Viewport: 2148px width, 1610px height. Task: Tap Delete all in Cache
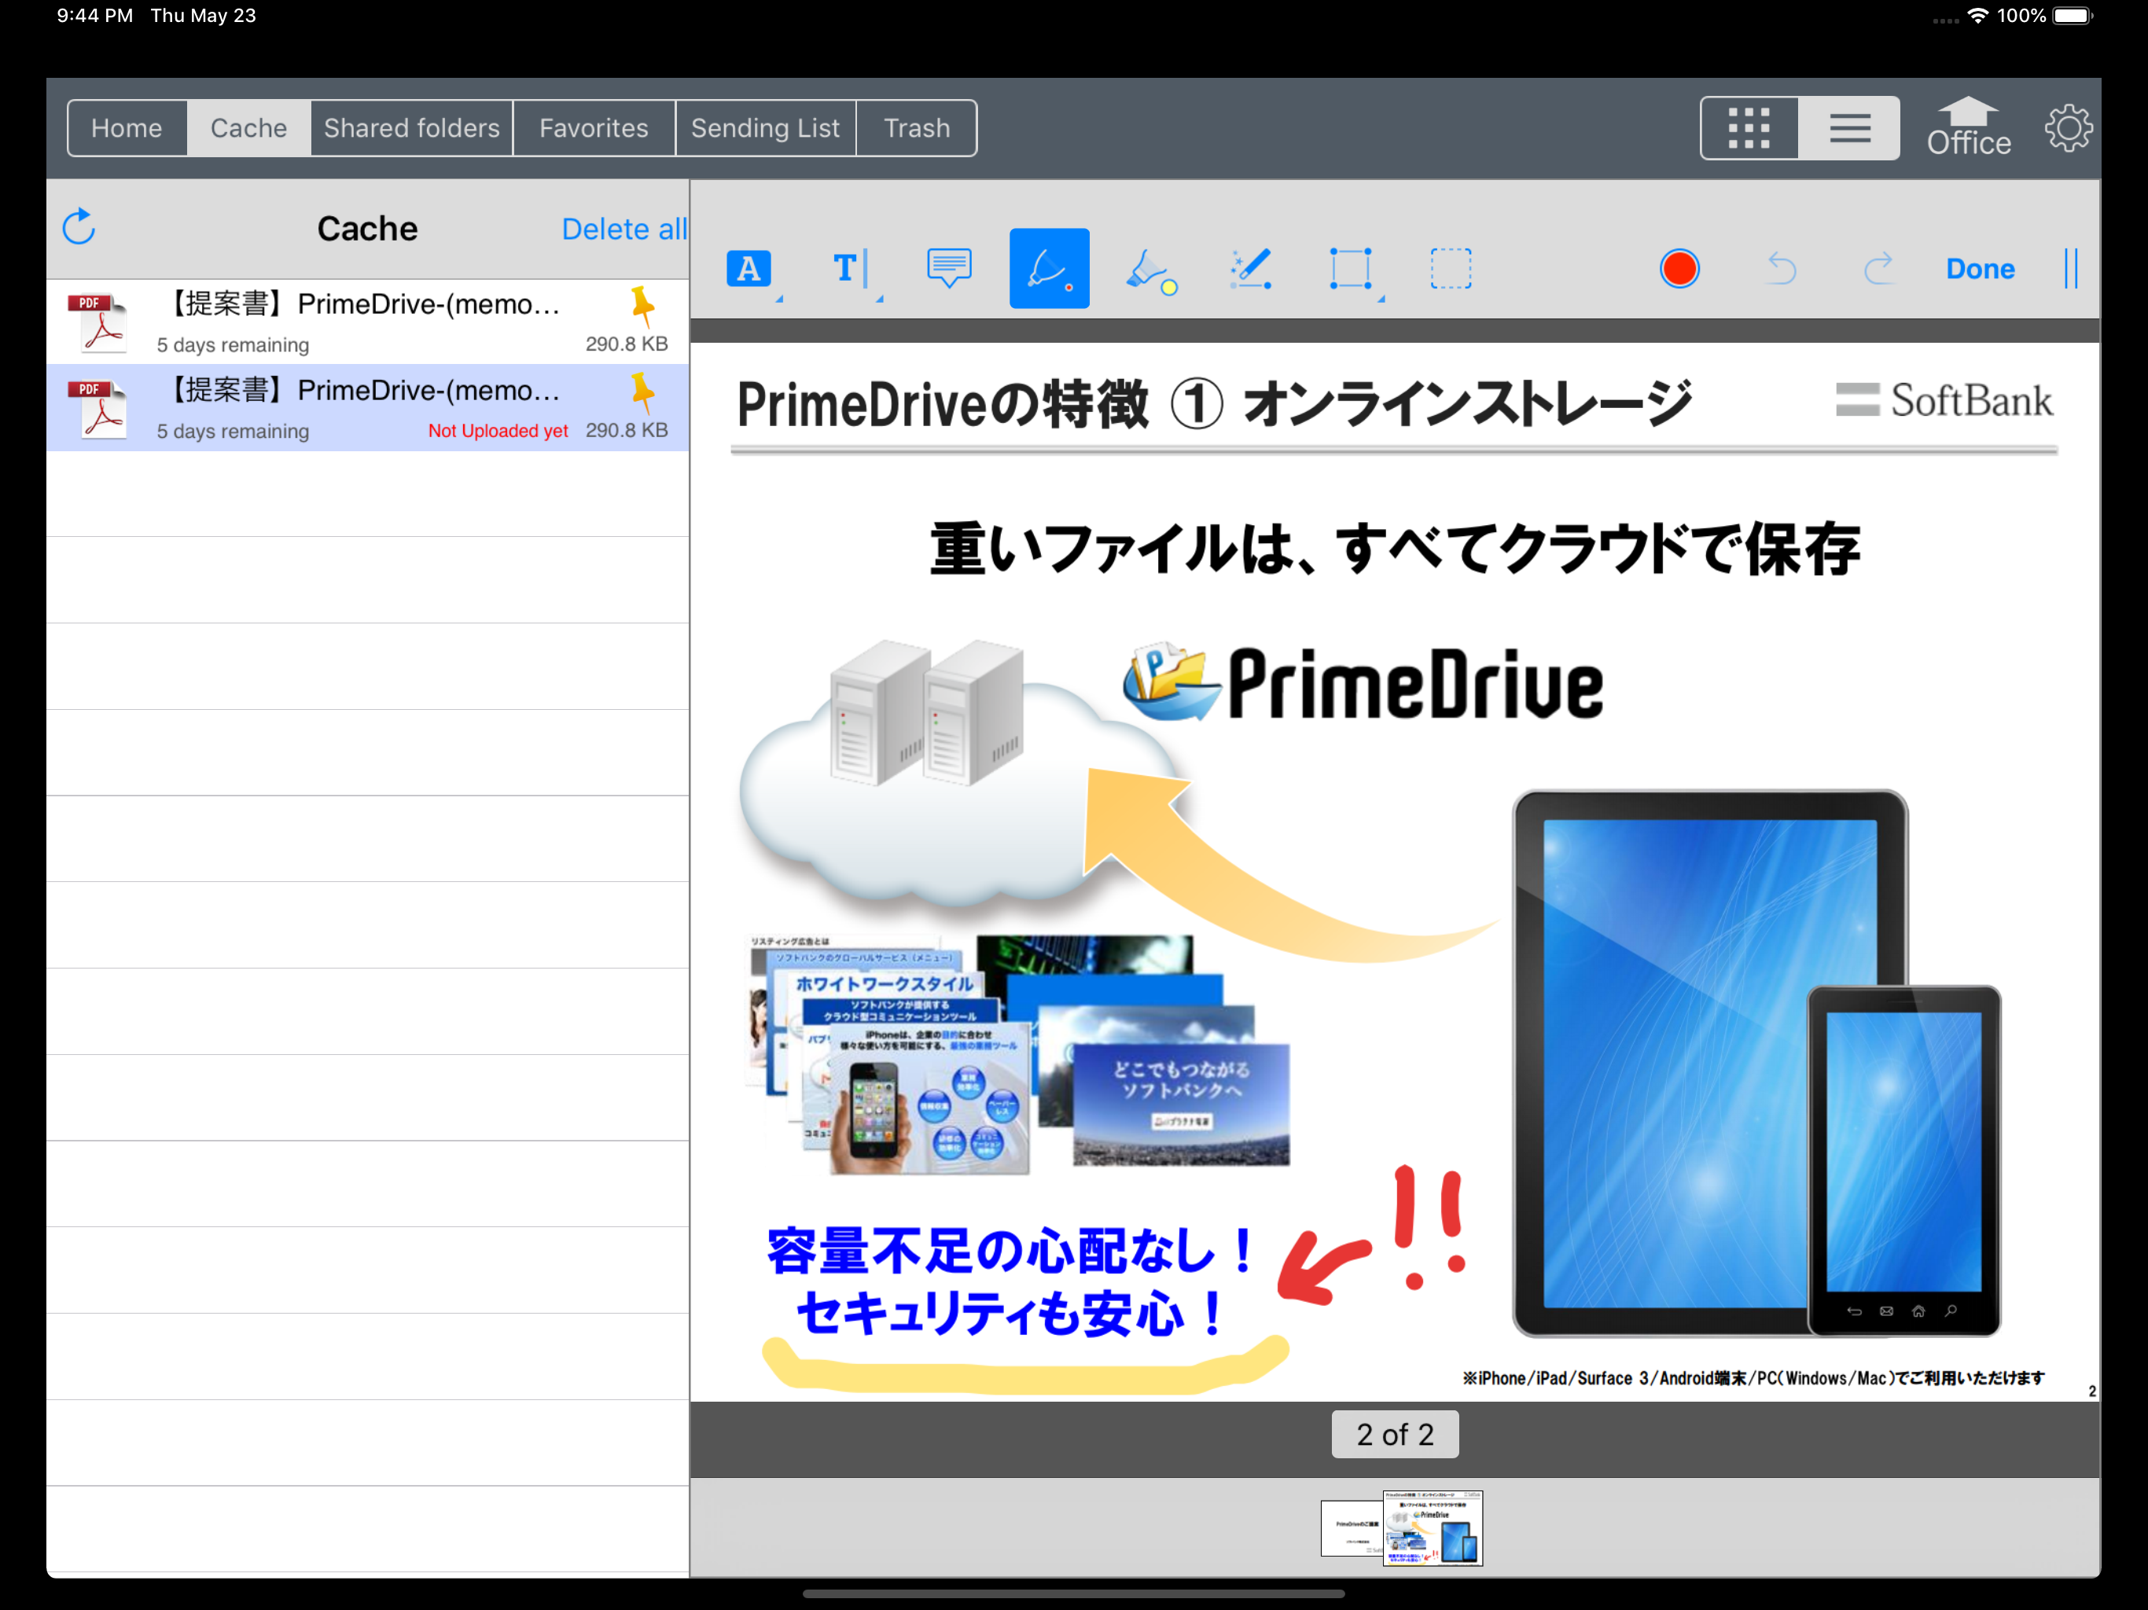[x=623, y=230]
